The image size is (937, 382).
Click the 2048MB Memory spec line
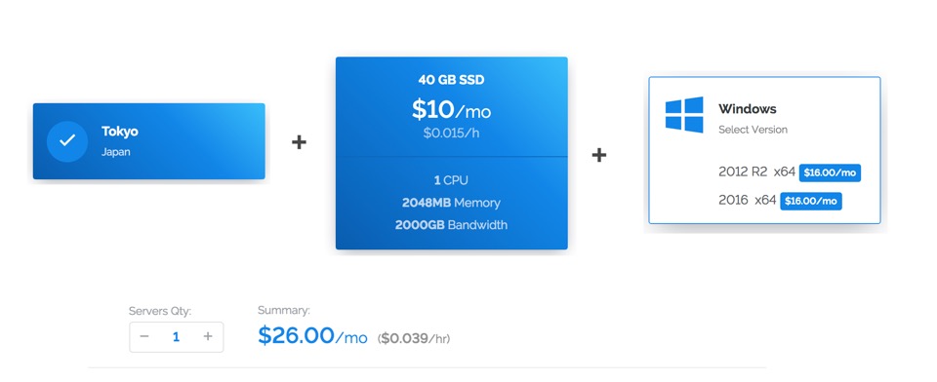451,203
